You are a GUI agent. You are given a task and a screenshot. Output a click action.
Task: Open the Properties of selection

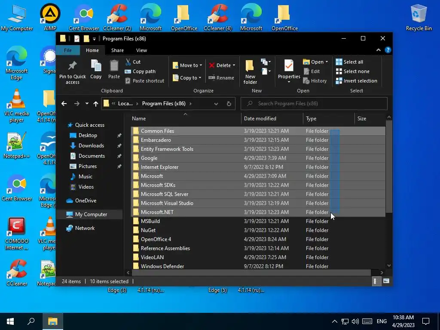pyautogui.click(x=289, y=68)
